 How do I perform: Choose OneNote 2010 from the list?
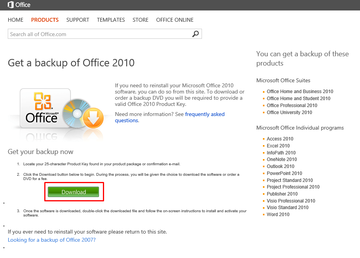(282, 159)
